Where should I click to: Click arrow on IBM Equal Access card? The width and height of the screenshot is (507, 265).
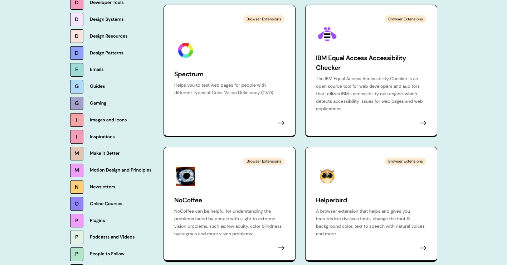tap(423, 123)
